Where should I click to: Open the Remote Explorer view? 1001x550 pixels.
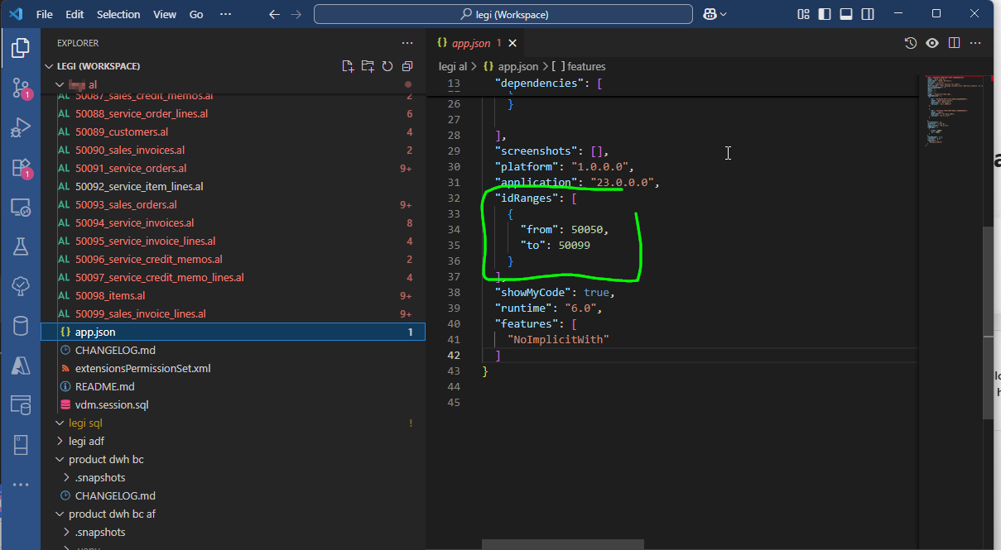[x=21, y=207]
